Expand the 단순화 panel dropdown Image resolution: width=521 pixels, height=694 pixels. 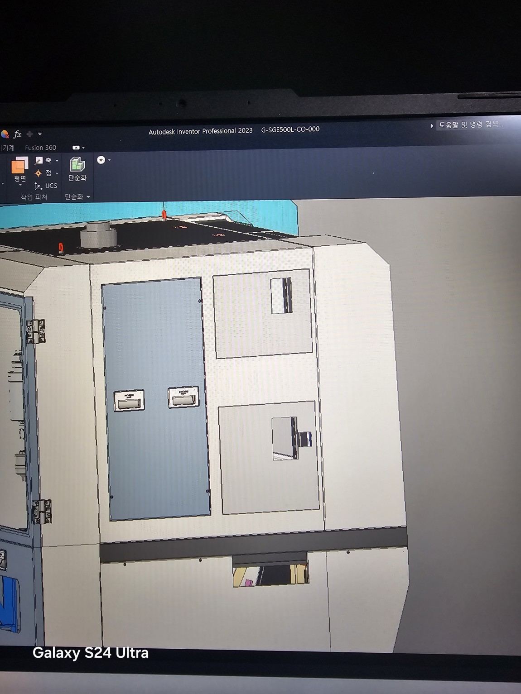click(x=88, y=197)
